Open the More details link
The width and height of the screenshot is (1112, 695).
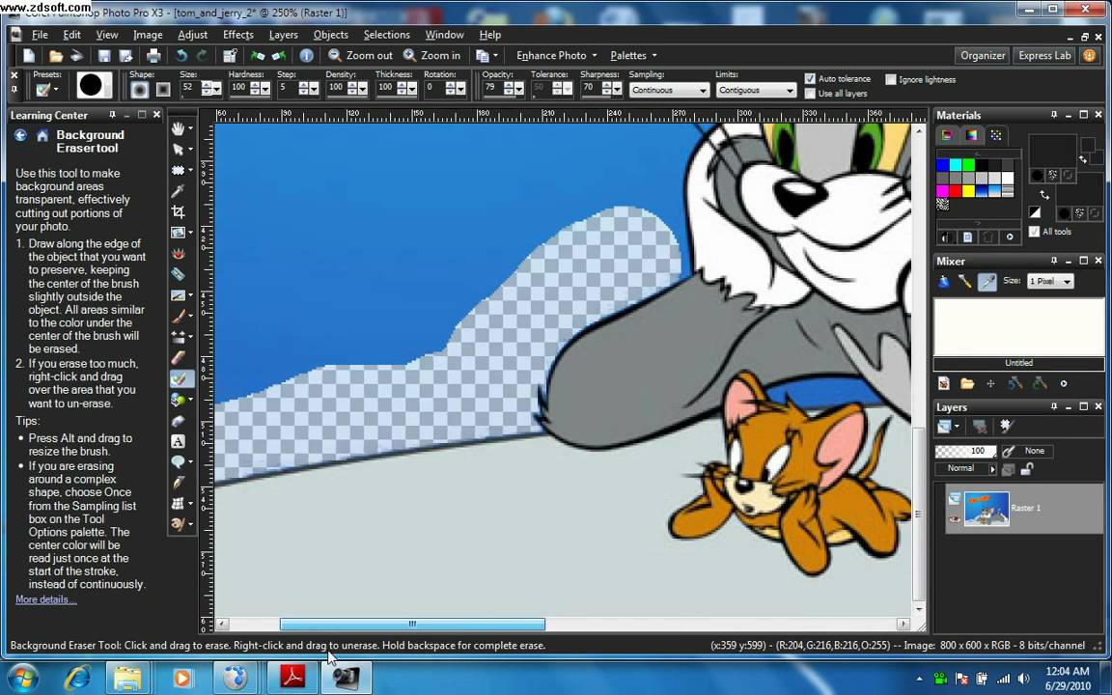46,599
